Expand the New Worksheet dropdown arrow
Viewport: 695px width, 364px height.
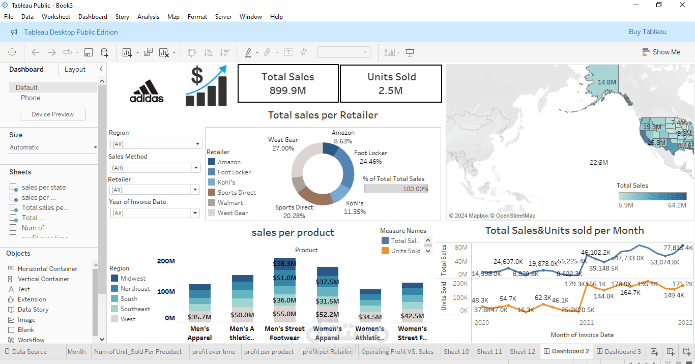[x=137, y=53]
